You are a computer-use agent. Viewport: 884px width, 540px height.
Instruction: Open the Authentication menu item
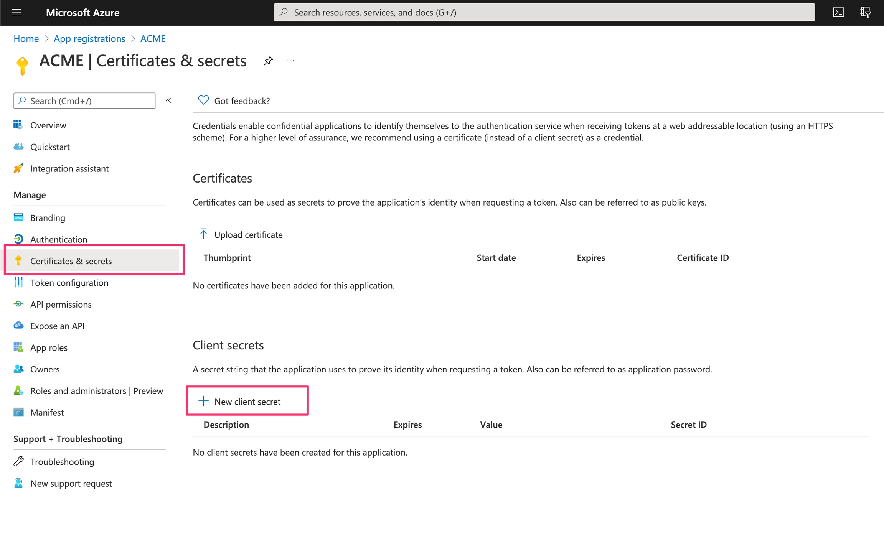click(x=59, y=239)
